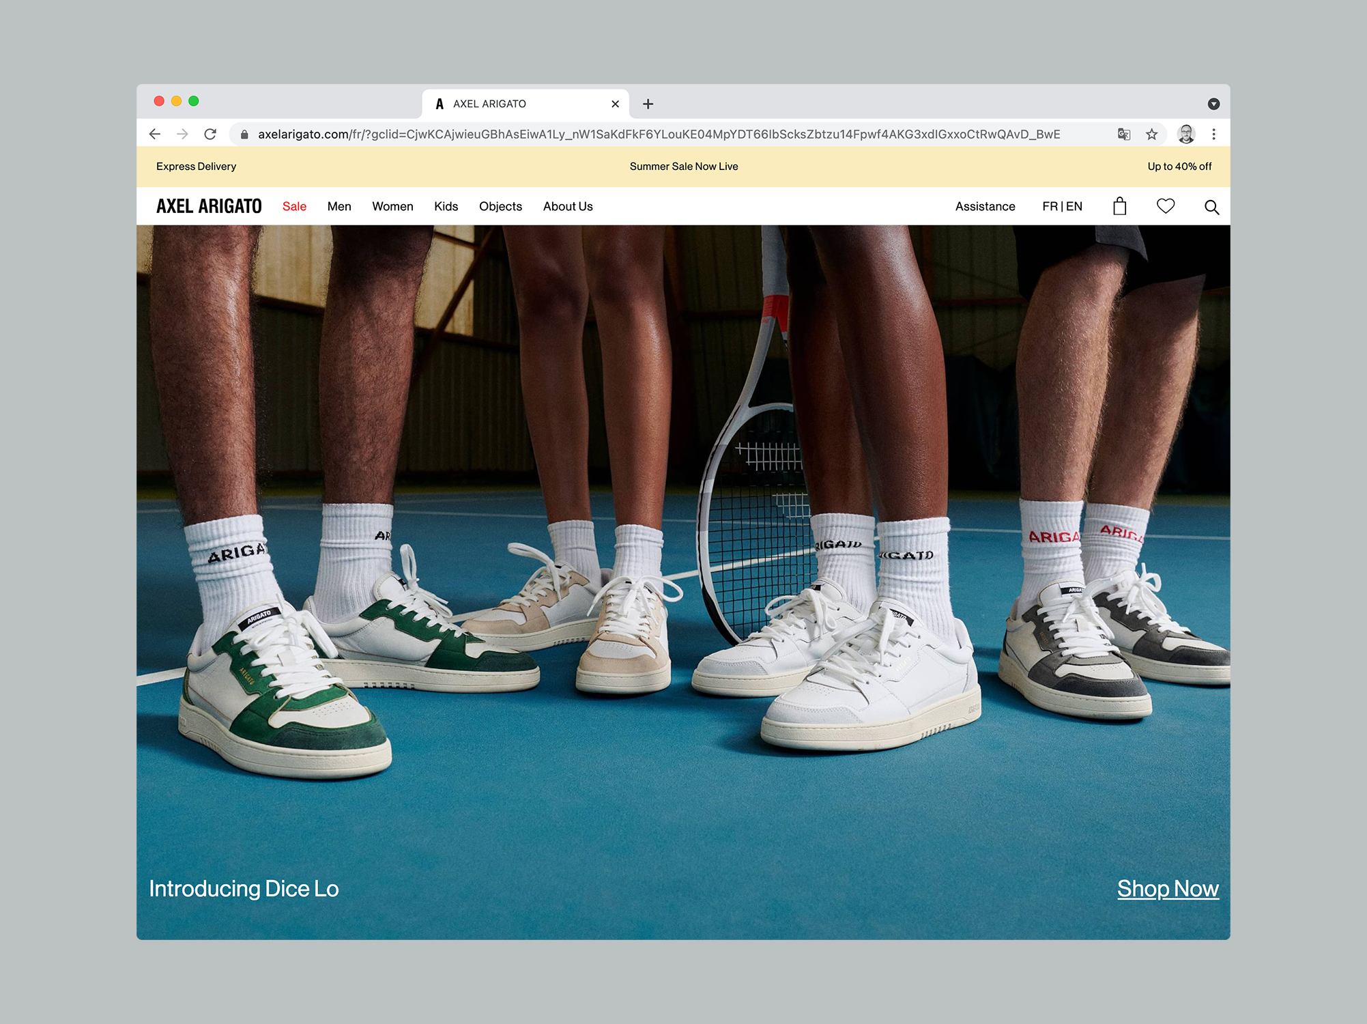
Task: Switch language with FR | EN selector
Action: (1062, 206)
